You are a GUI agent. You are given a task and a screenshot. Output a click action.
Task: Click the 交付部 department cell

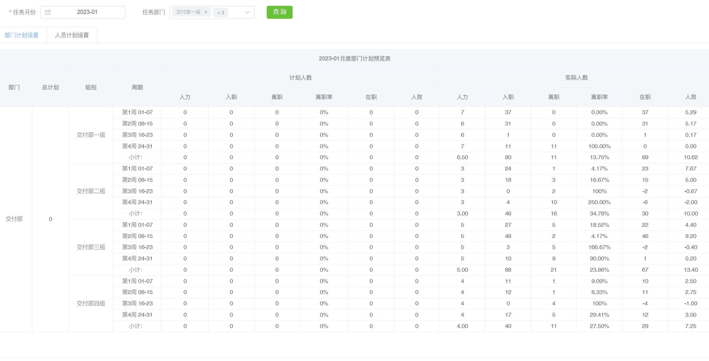click(14, 219)
